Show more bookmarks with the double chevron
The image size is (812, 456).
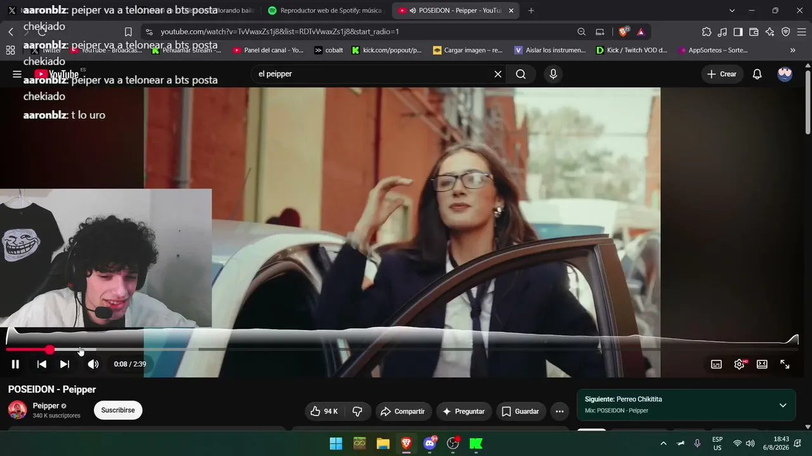pos(793,50)
